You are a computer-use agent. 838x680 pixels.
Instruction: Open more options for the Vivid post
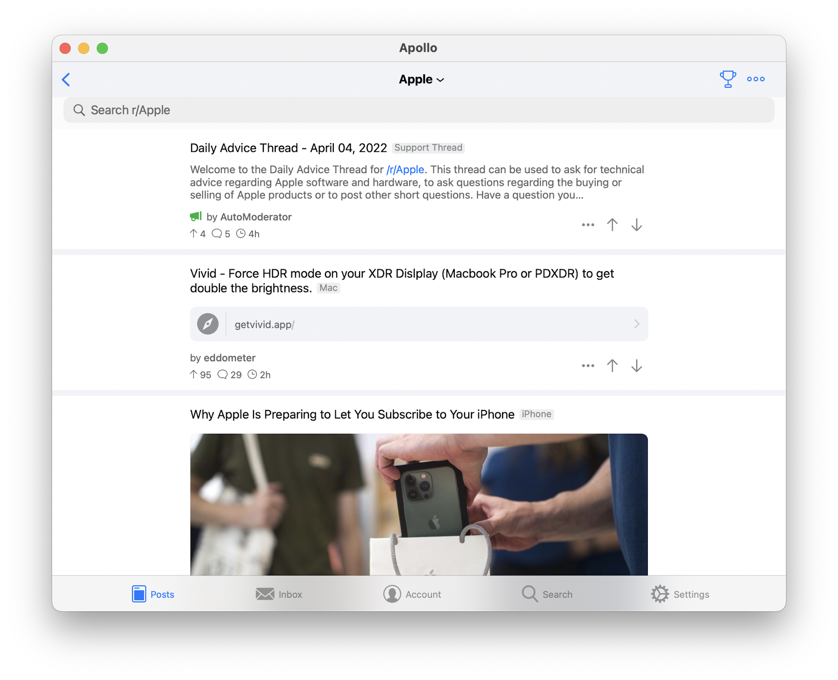pos(588,366)
